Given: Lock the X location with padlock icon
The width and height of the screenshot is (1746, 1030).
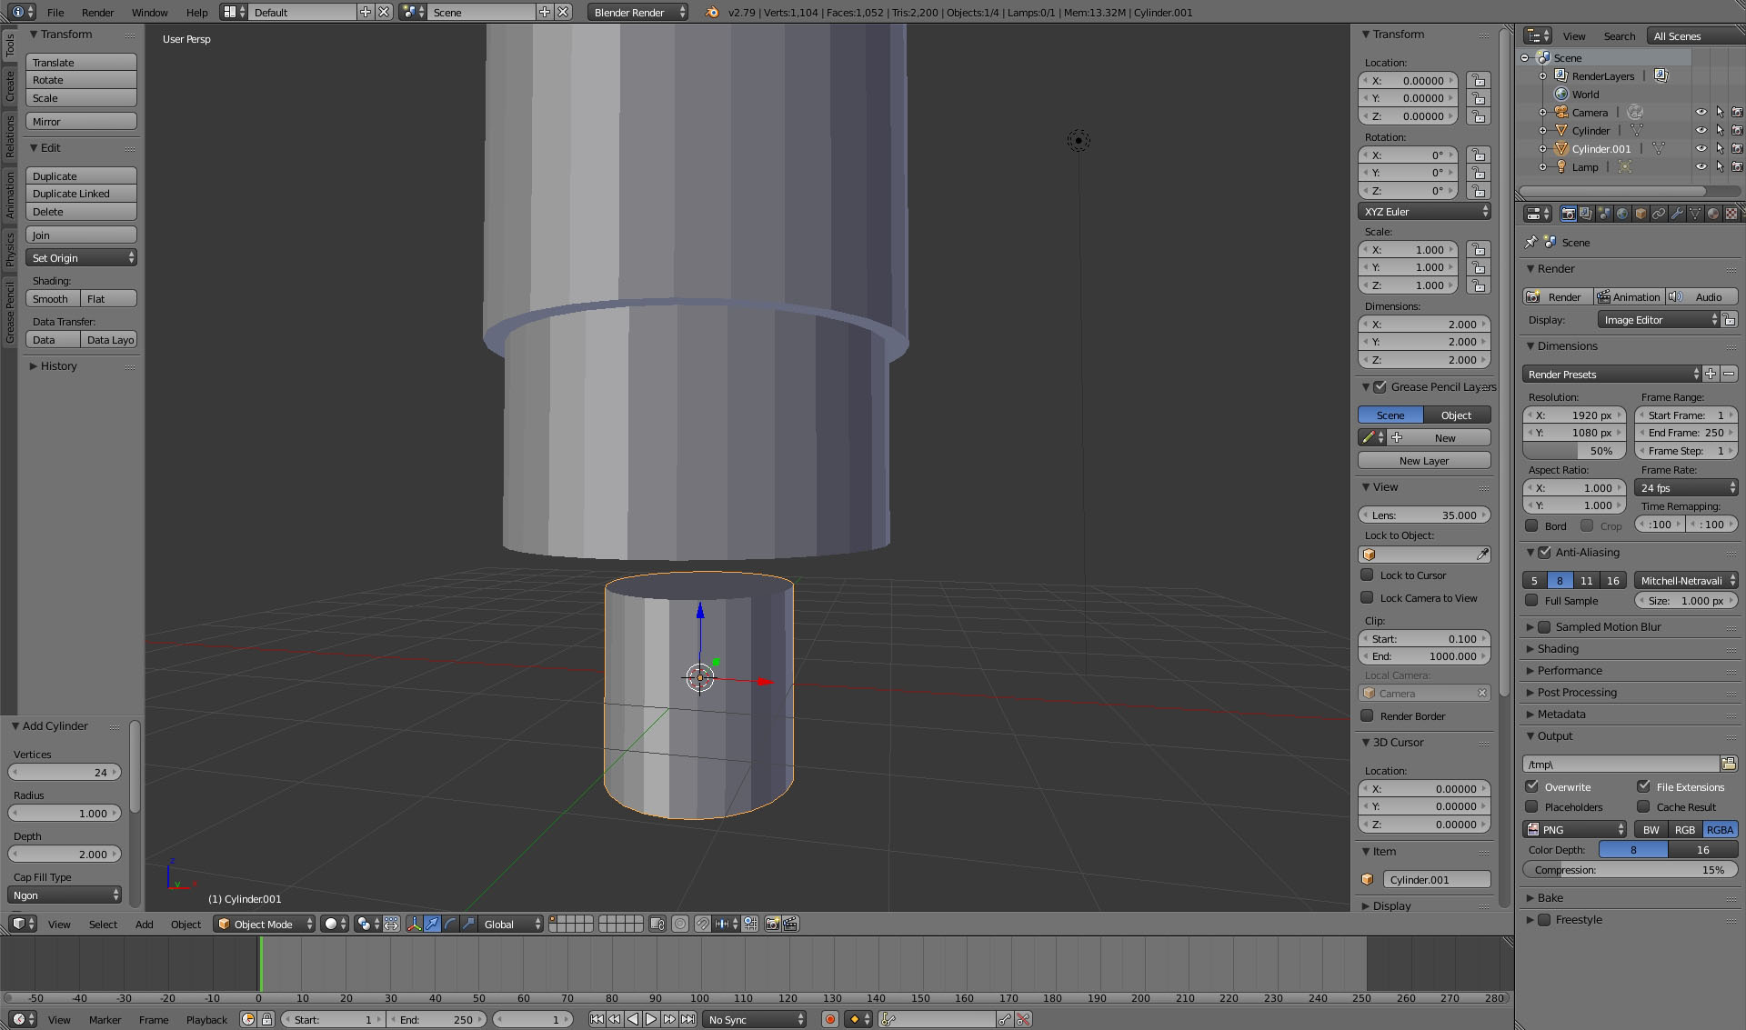Looking at the screenshot, I should pos(1479,81).
